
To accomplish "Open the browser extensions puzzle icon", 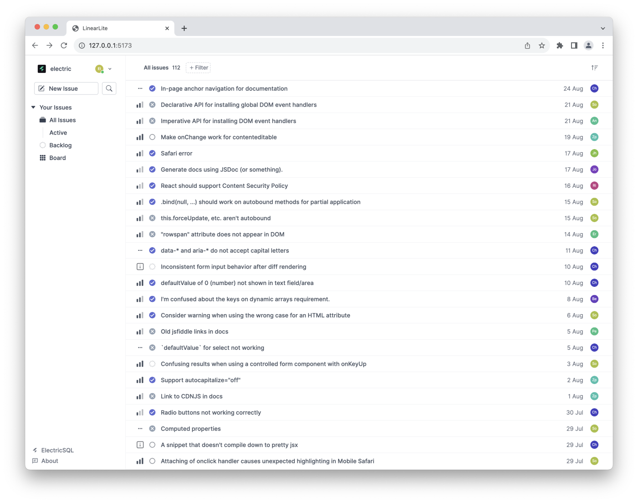I will (560, 46).
